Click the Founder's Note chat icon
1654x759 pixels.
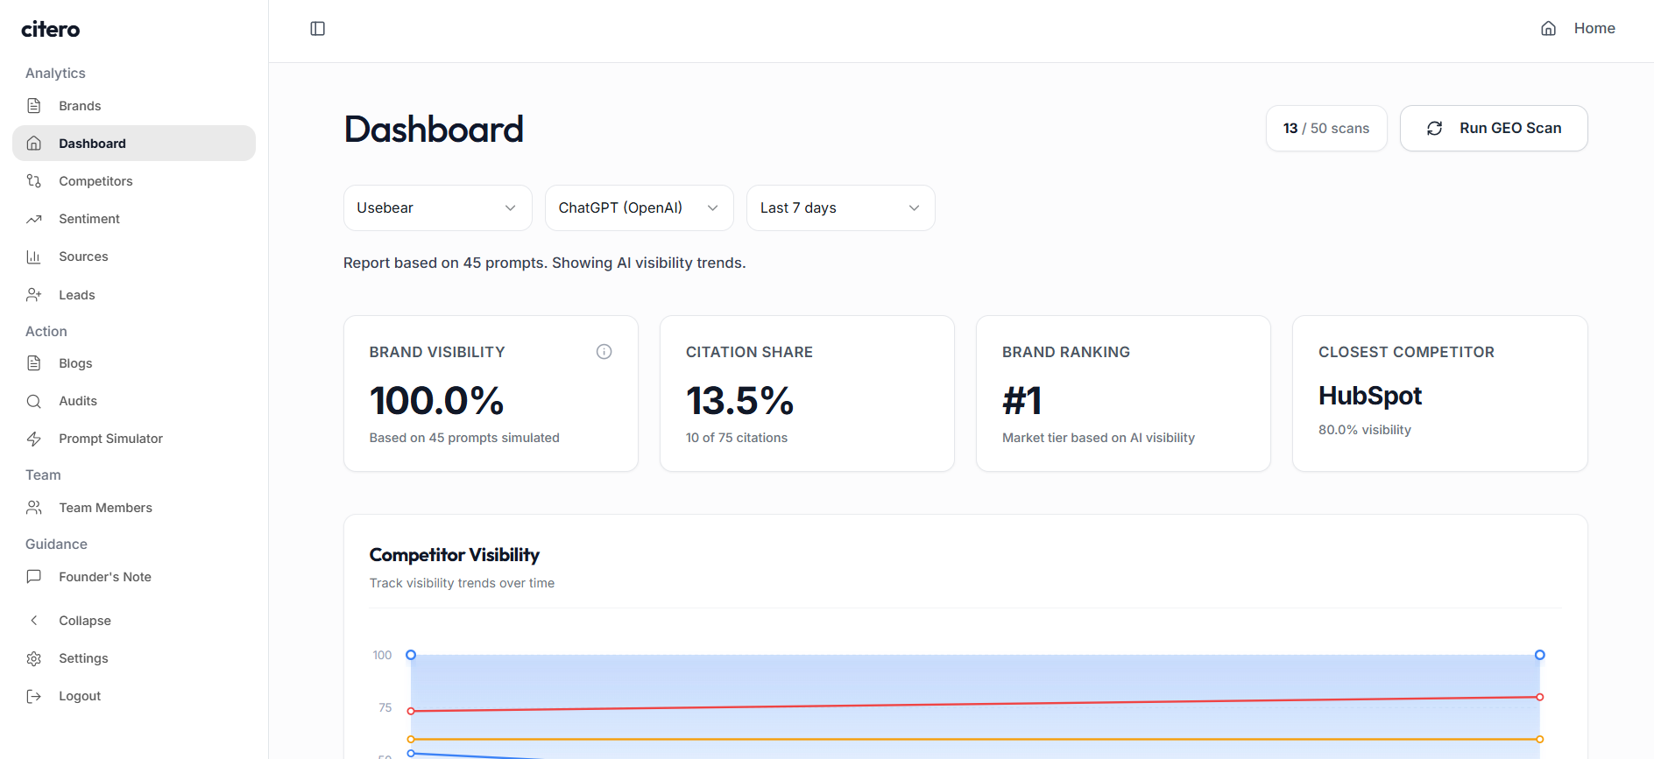34,577
